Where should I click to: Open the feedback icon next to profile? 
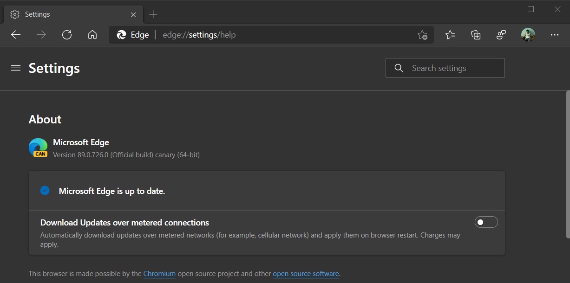tap(501, 35)
